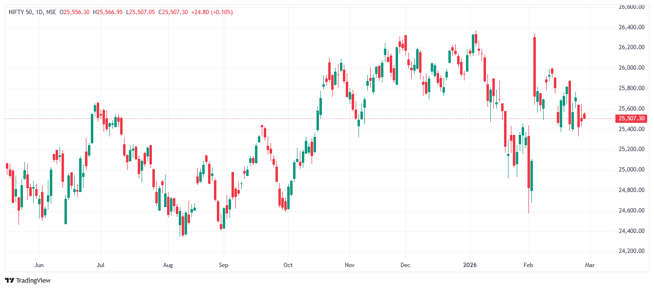This screenshot has height=289, width=654.
Task: Click the 25,000.00 price axis label
Action: 632,170
